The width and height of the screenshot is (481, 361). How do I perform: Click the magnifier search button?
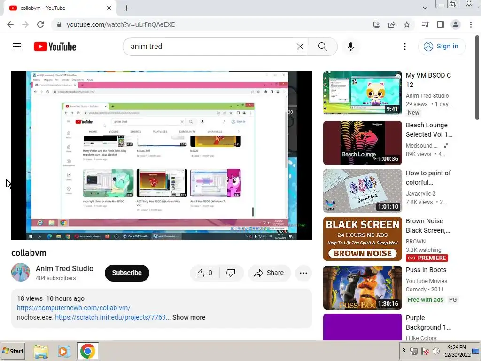[x=322, y=47]
